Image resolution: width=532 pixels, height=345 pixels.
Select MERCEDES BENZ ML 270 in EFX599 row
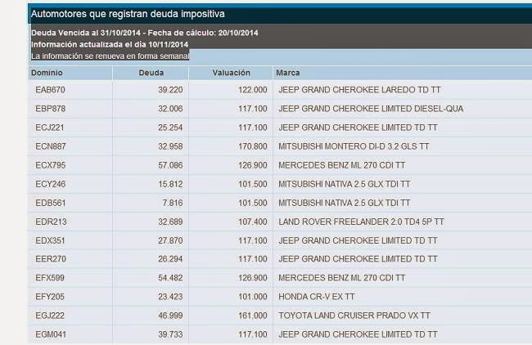tap(341, 278)
